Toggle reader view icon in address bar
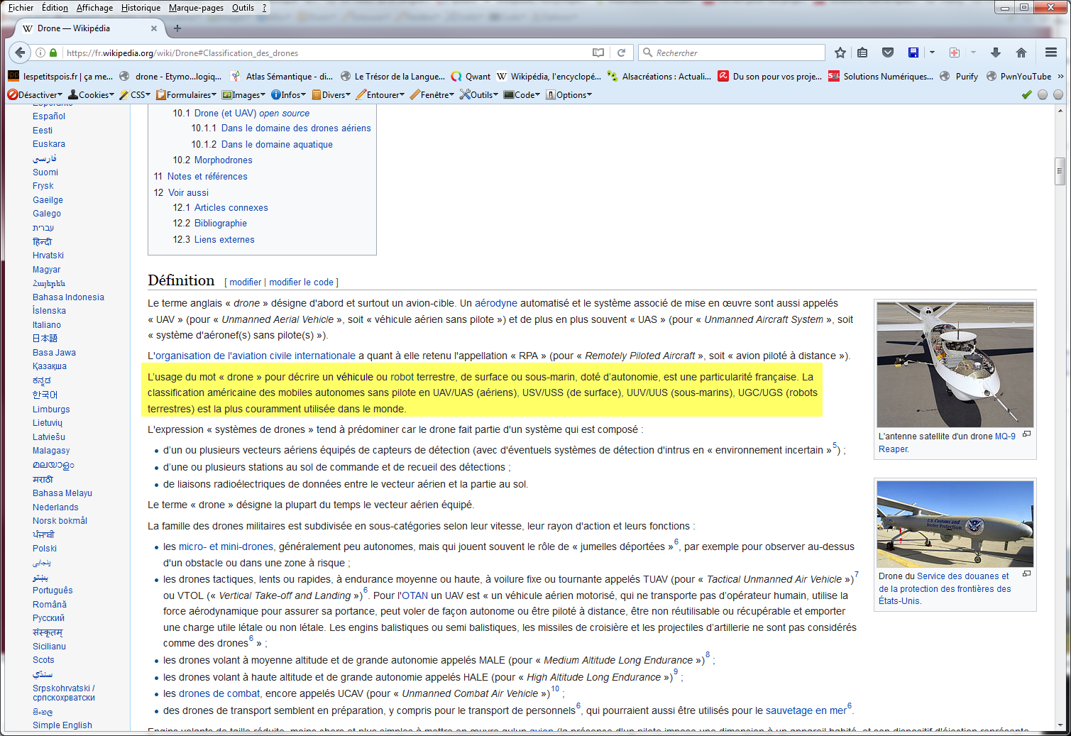 click(x=598, y=53)
